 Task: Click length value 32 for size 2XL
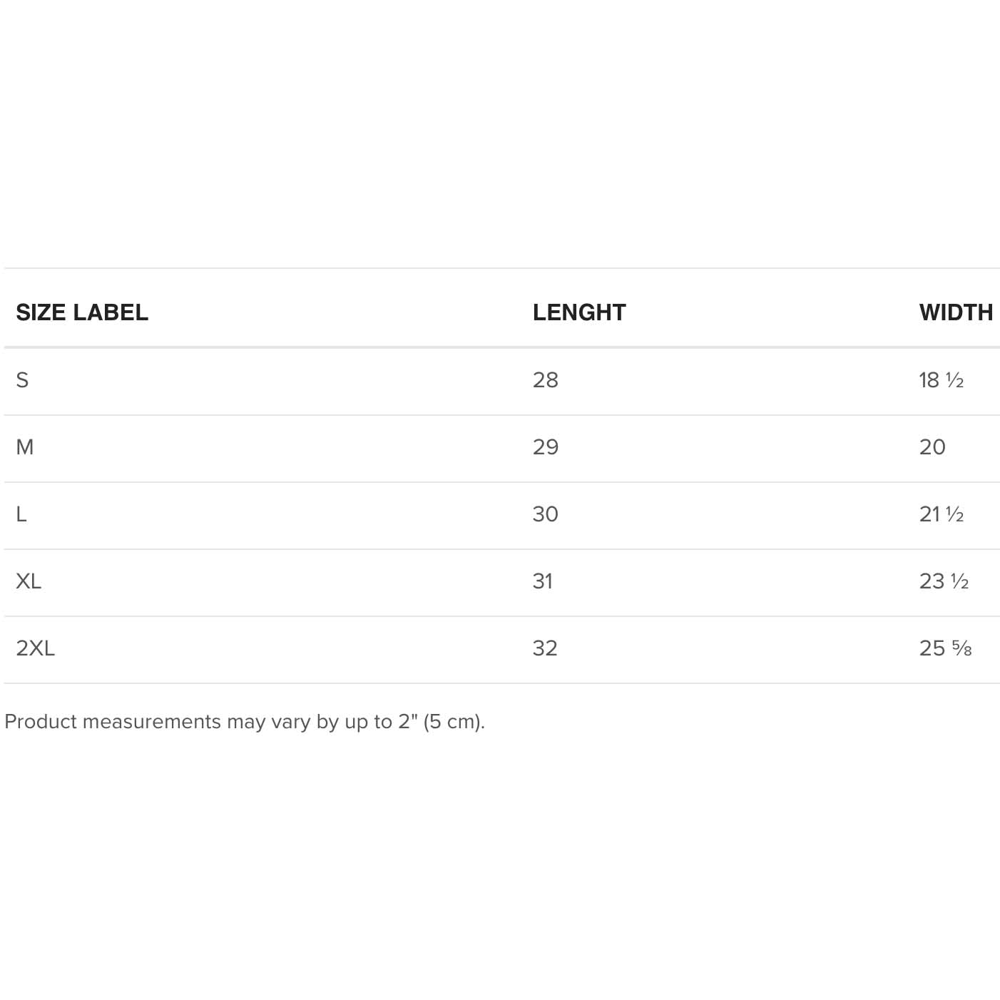544,648
